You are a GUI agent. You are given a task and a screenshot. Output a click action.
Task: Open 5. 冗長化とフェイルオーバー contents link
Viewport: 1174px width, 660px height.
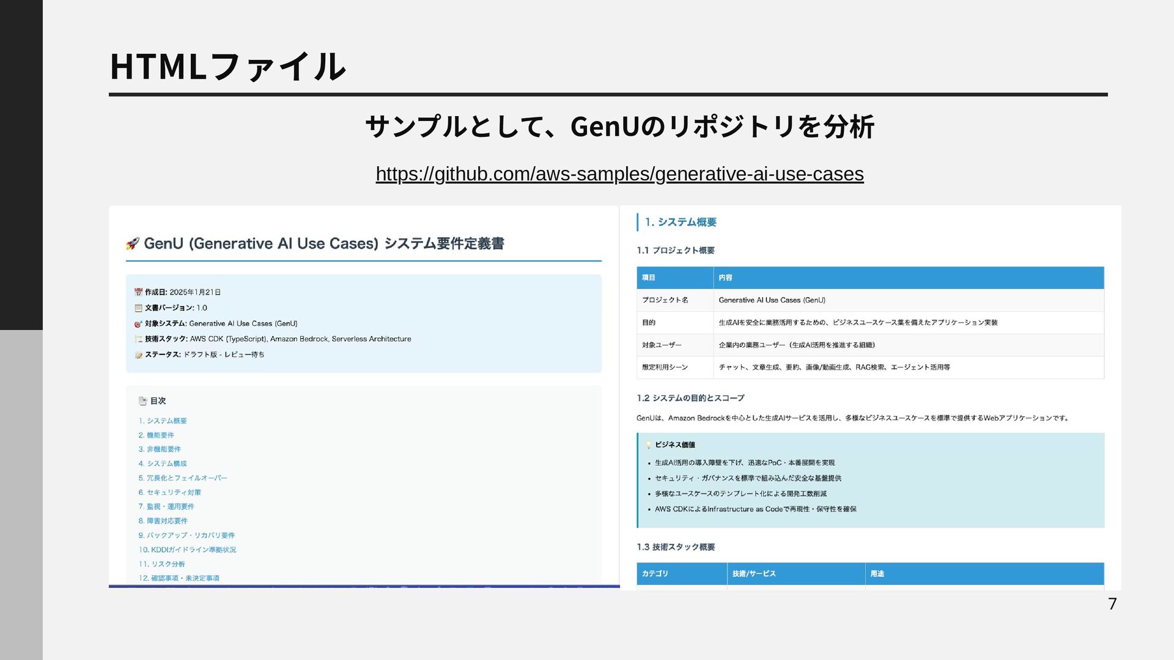[x=183, y=478]
